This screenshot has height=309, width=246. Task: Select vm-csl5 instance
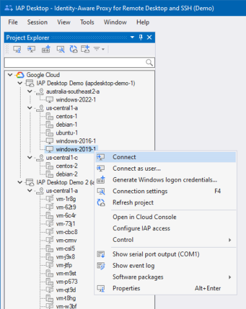(65, 249)
